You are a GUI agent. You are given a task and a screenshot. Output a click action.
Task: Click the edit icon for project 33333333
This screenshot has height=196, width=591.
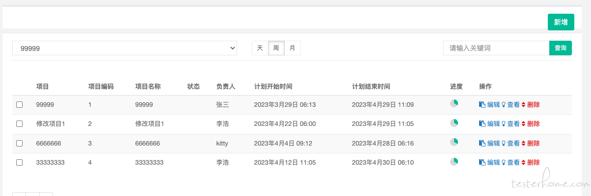(x=482, y=162)
